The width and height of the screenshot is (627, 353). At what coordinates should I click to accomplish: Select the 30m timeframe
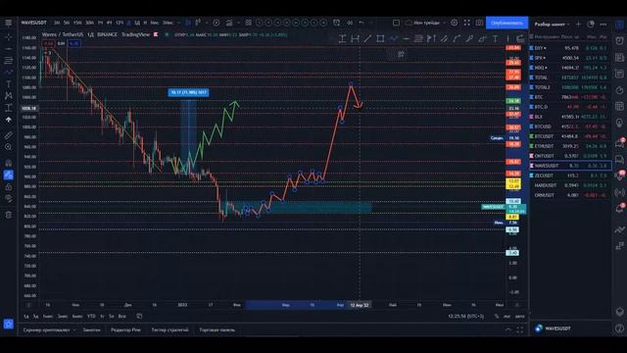point(89,23)
